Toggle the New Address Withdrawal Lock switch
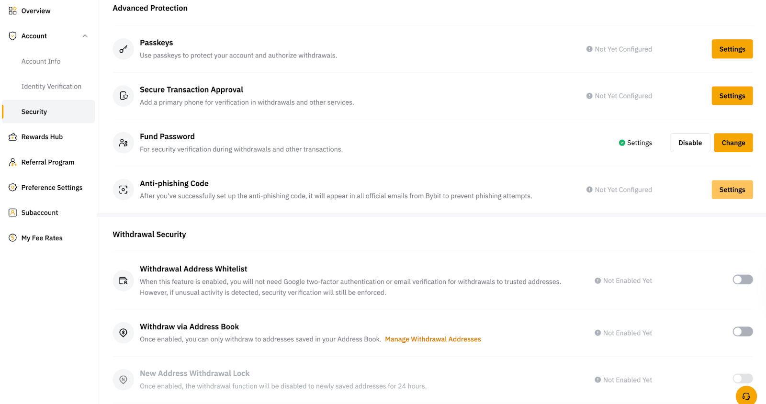766x404 pixels. (743, 379)
